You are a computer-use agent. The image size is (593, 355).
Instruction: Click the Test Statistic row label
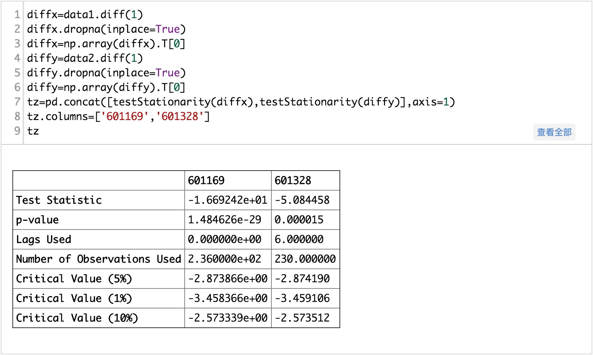pyautogui.click(x=59, y=200)
